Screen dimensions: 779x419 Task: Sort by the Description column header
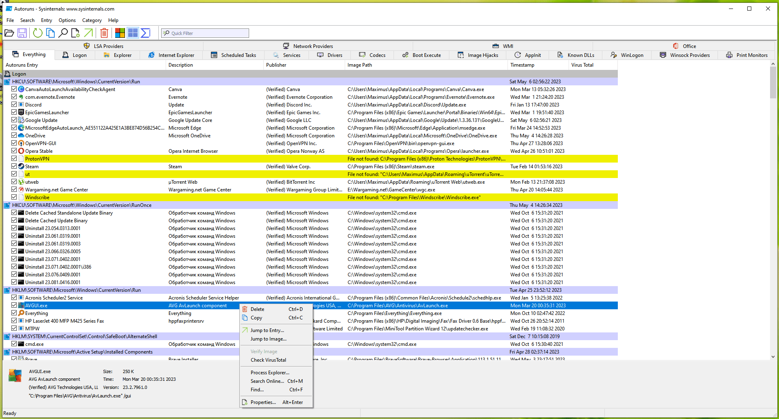pyautogui.click(x=215, y=65)
